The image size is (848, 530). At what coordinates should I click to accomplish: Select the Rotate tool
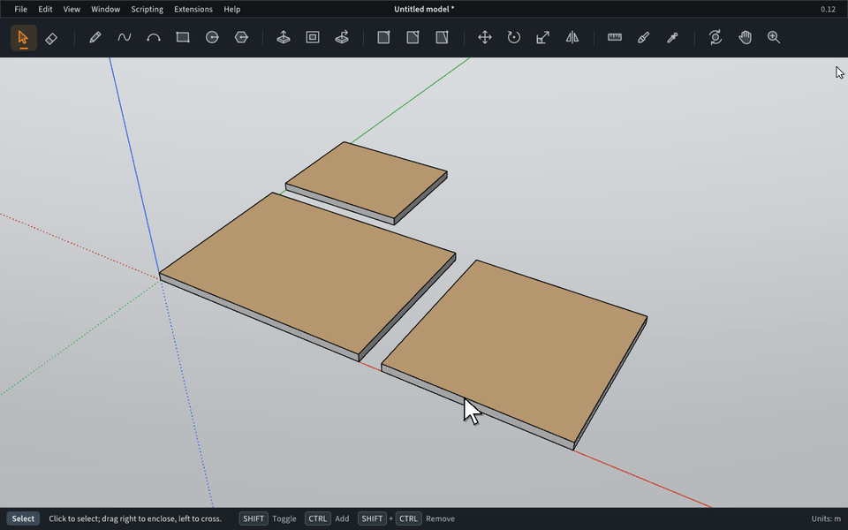pos(514,37)
